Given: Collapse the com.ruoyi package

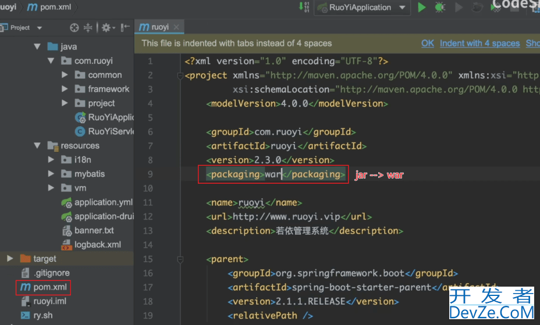Looking at the screenshot, I should click(51, 60).
